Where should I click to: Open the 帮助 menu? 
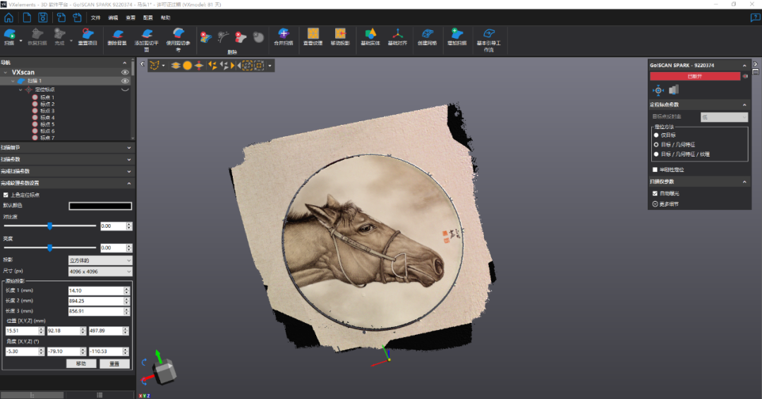pos(166,18)
